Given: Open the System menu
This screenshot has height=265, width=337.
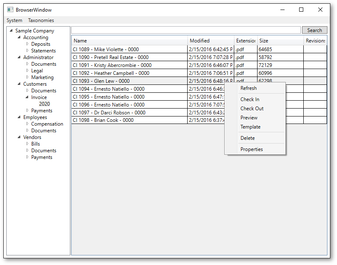Looking at the screenshot, I should [15, 20].
